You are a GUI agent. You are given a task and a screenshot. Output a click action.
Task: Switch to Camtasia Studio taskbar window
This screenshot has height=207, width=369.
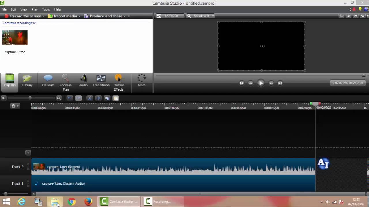coord(119,202)
